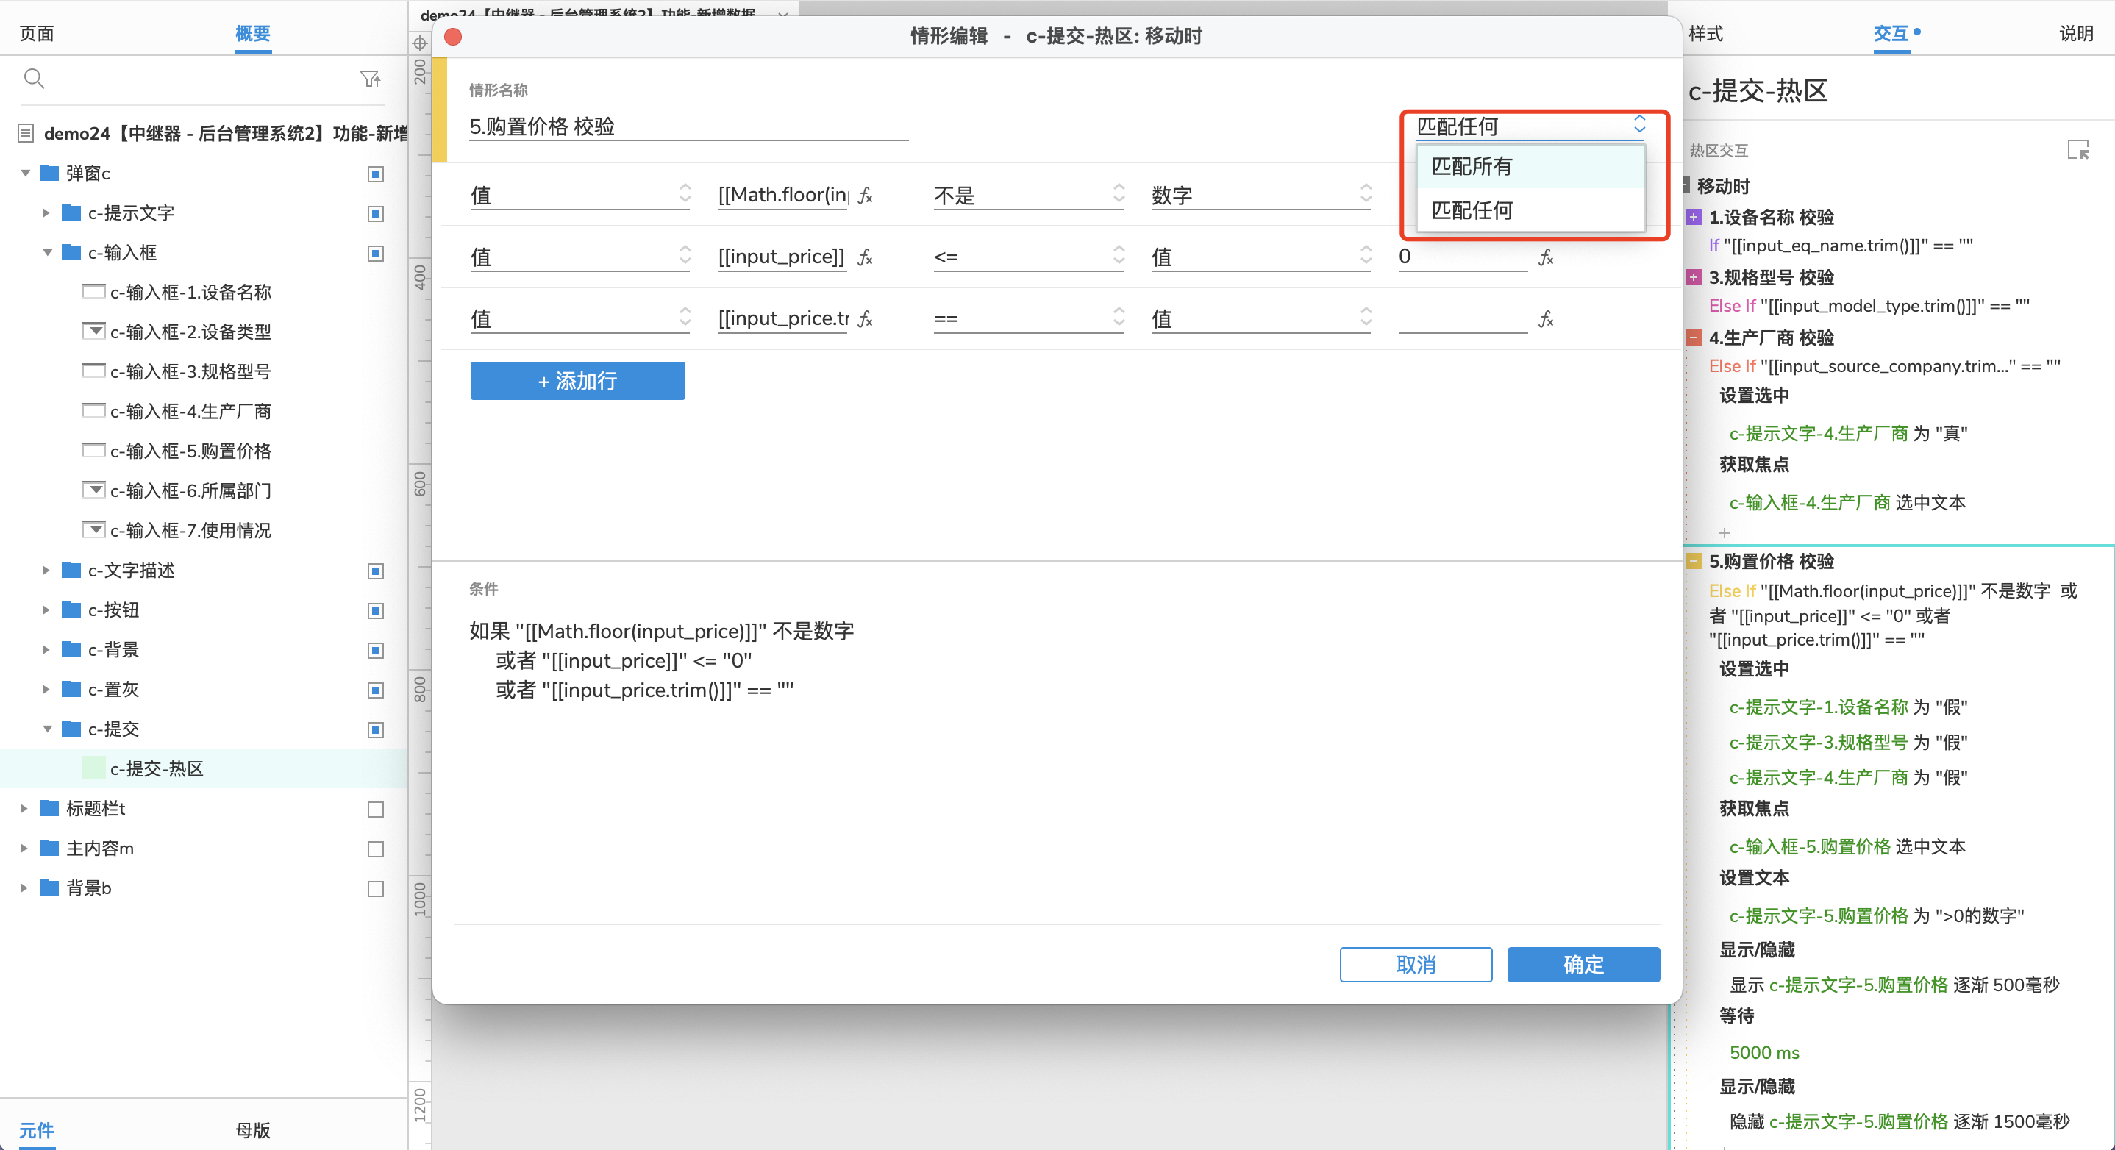Switch to the 交互 tab

pyautogui.click(x=1891, y=34)
